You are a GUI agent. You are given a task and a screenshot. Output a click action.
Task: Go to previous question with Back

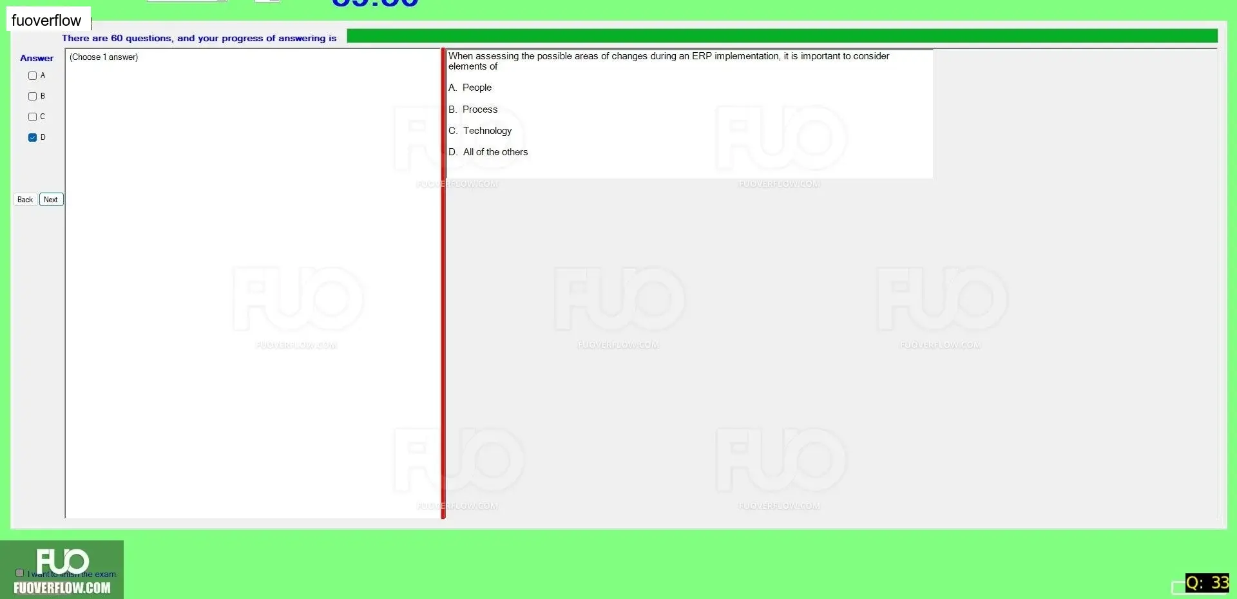pos(25,200)
